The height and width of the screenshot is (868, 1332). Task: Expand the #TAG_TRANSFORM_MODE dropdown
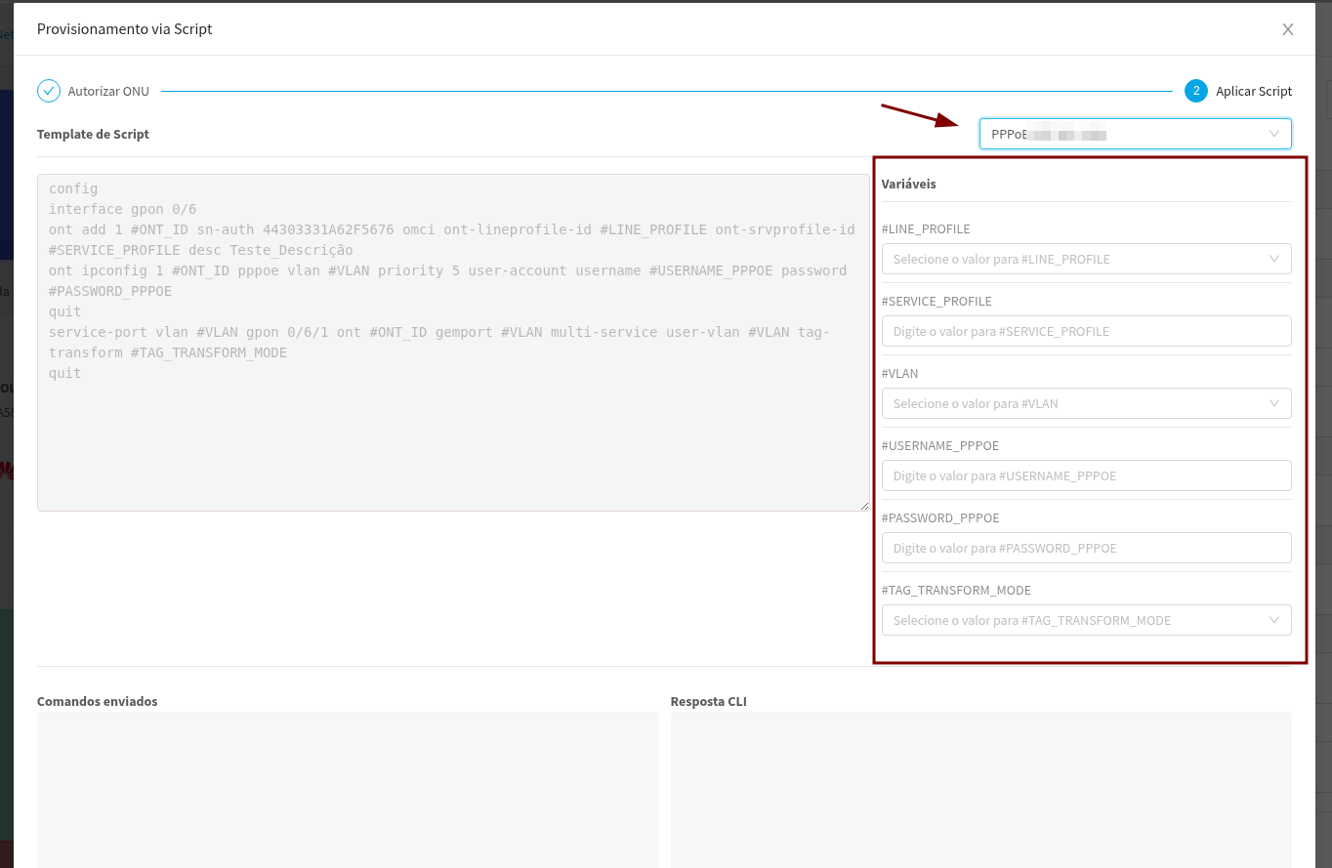pos(1074,620)
